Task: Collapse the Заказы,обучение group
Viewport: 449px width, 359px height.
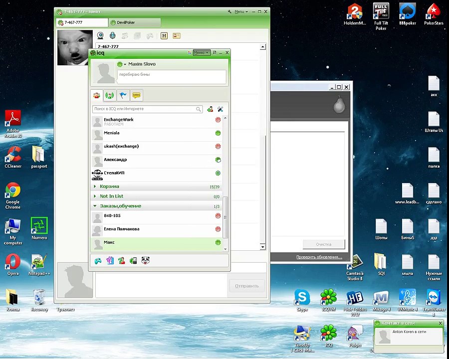Action: pyautogui.click(x=157, y=206)
